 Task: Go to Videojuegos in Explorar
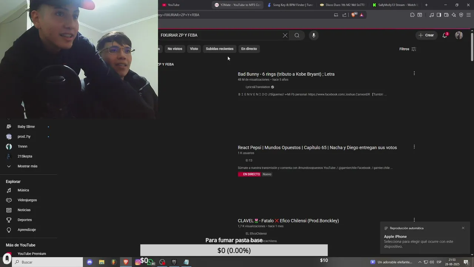(x=28, y=200)
